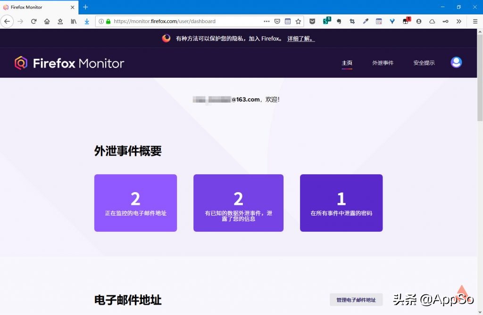Click the Evernote Web Clipper icon
Viewport: 483px width, 315px height.
339,21
